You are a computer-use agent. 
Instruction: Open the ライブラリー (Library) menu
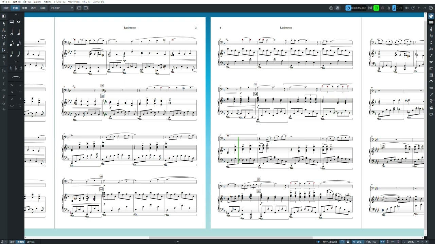[59, 2]
